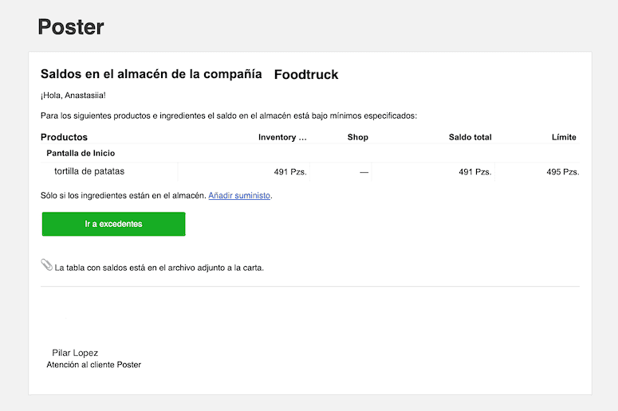Click the Saldos en el almacén heading

point(152,74)
